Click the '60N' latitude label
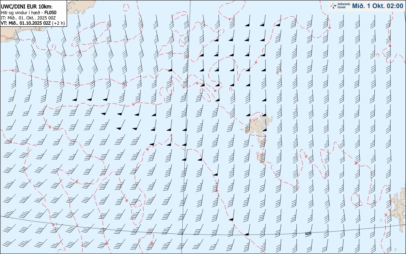Viewport: 406px width, 254px height. click(308, 234)
